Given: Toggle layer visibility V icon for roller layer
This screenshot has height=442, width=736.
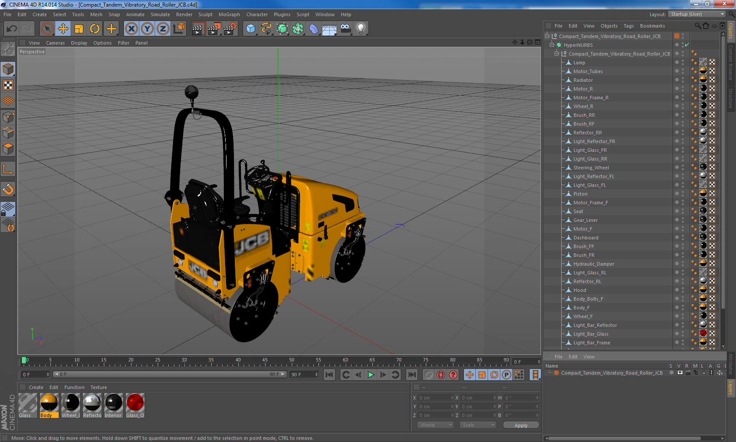Looking at the screenshot, I should tap(679, 373).
